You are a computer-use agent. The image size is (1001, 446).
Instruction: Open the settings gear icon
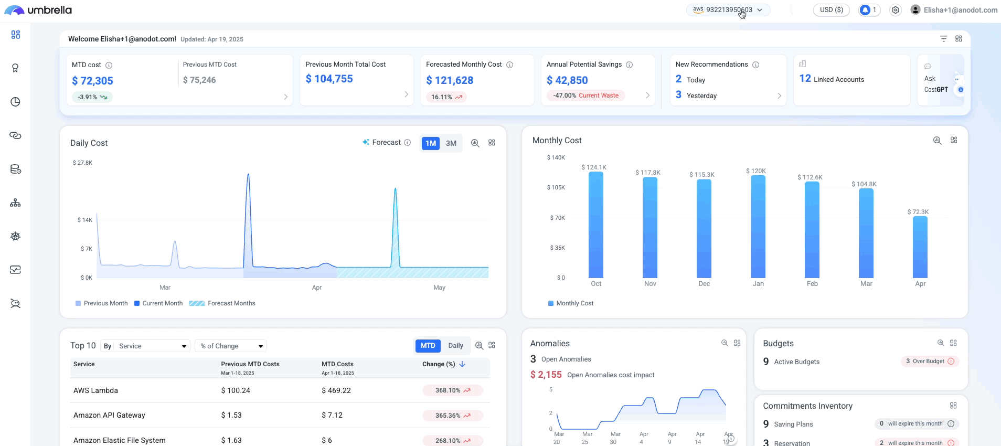896,10
